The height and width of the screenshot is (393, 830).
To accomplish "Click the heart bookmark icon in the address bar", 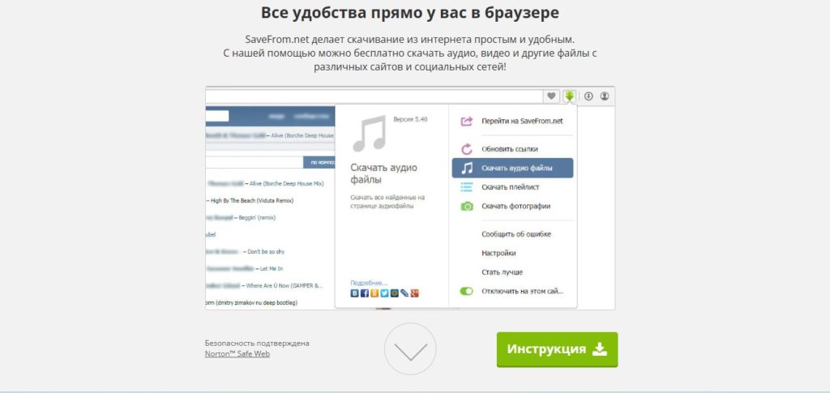I will [x=551, y=96].
